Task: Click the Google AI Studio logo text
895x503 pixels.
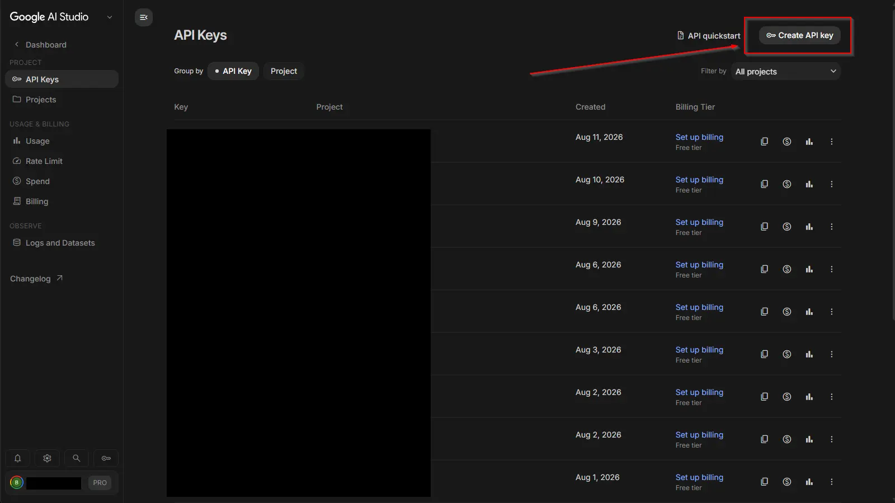Action: (49, 17)
